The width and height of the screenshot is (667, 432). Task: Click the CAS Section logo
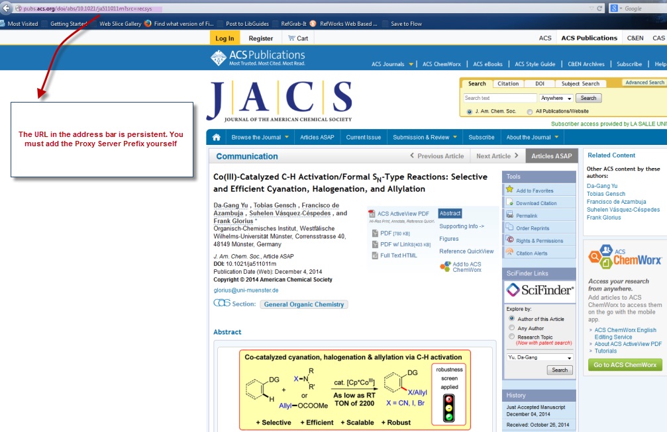click(222, 303)
